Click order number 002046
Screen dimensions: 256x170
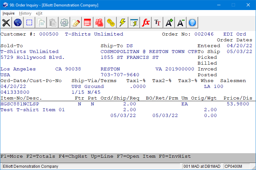[204, 34]
